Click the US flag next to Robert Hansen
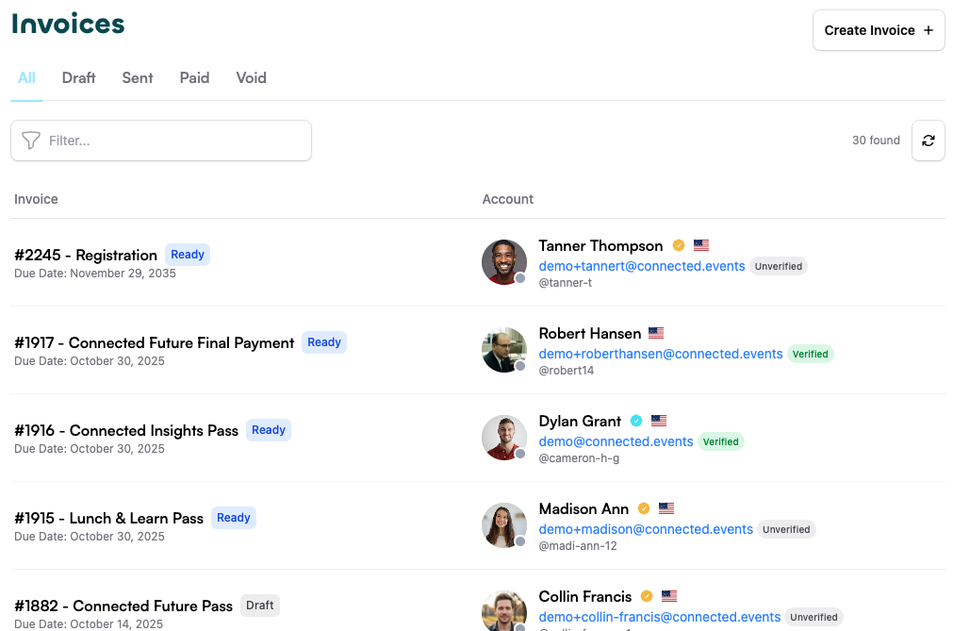The height and width of the screenshot is (631, 953). (656, 333)
